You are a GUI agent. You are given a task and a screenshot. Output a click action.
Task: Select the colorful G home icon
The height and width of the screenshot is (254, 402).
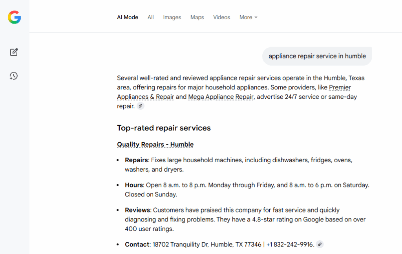tap(14, 17)
